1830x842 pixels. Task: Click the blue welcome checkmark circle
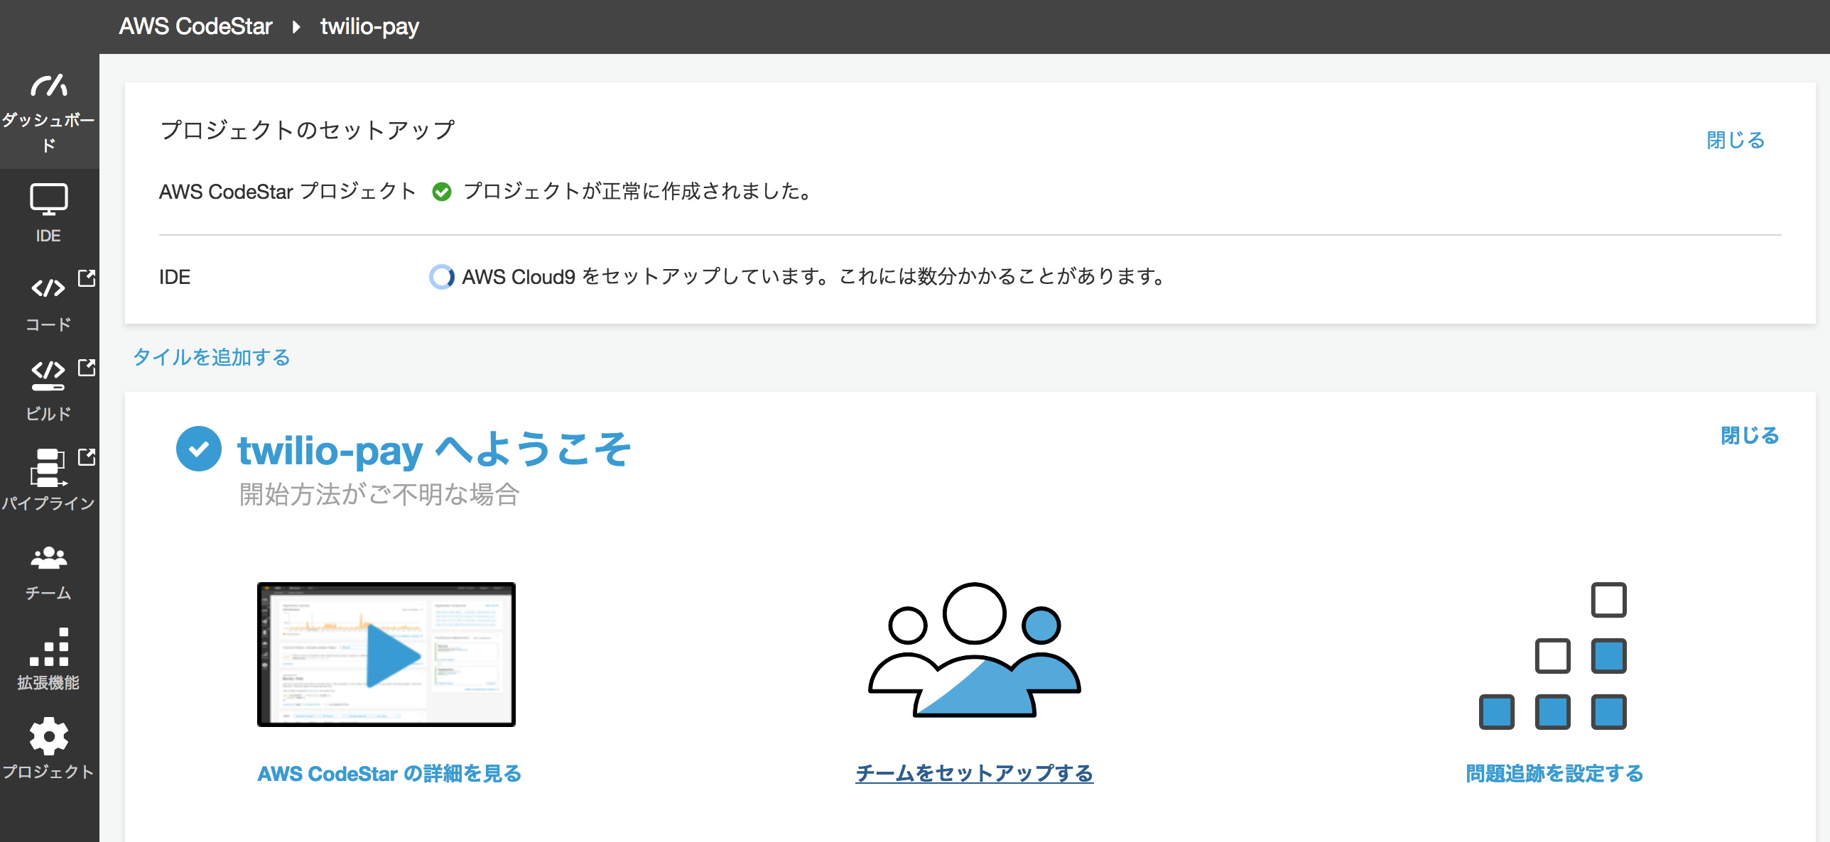tap(199, 449)
